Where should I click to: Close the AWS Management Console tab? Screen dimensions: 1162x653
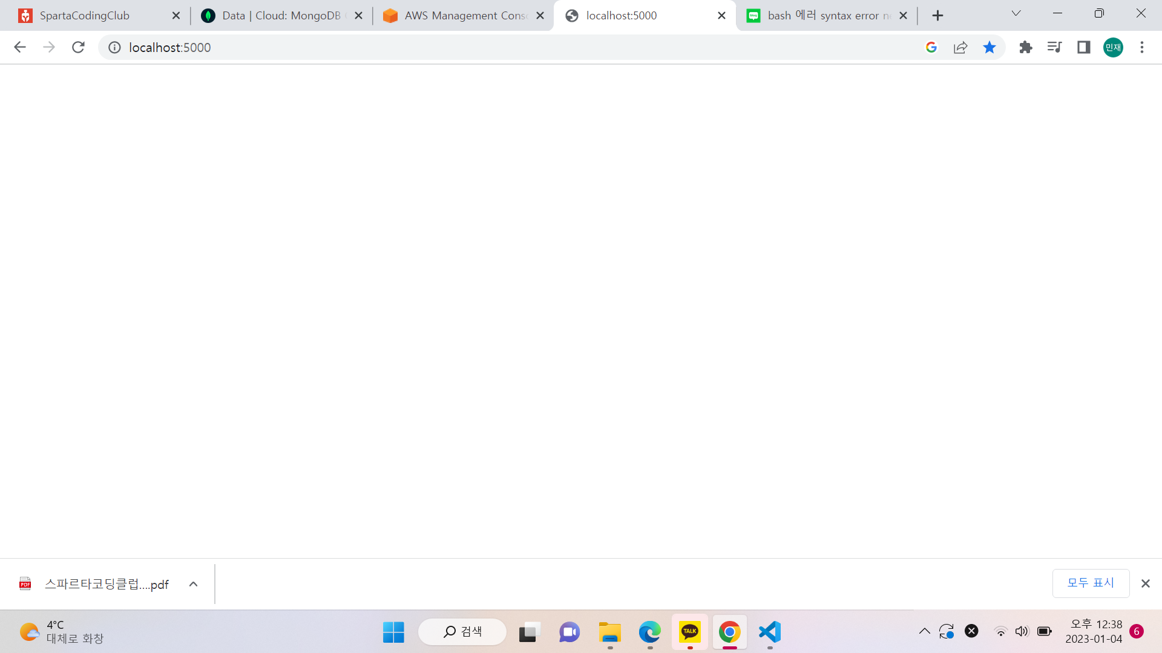coord(540,16)
